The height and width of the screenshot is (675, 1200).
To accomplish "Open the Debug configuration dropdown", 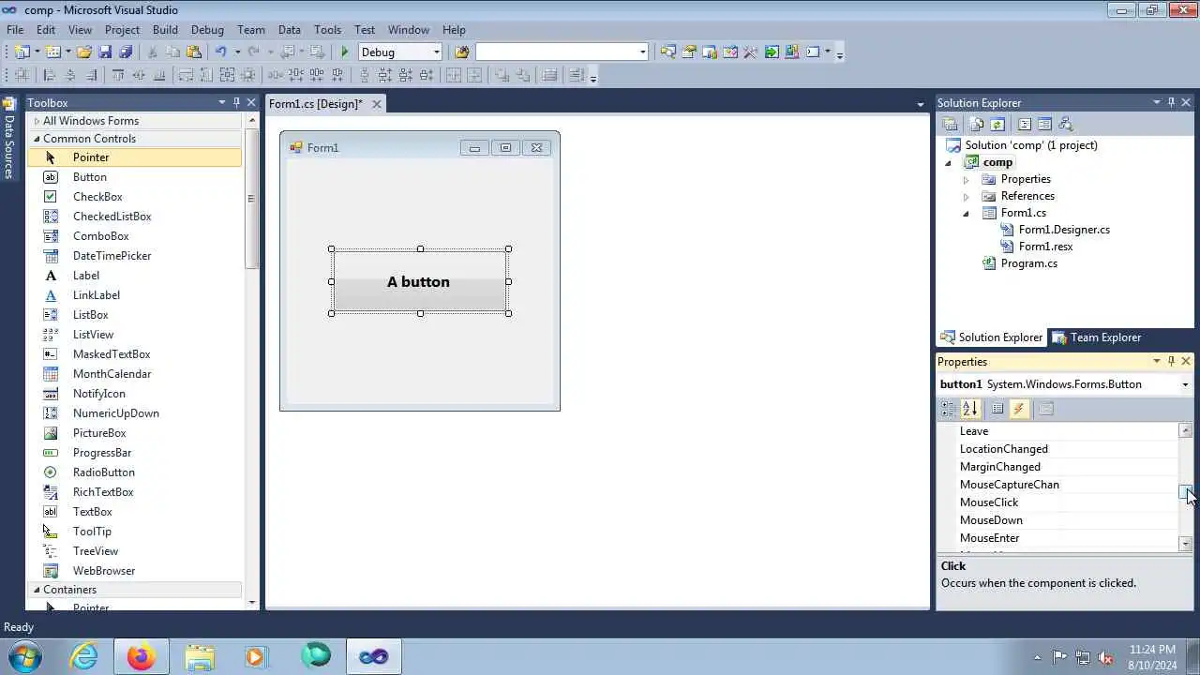I will tap(437, 52).
